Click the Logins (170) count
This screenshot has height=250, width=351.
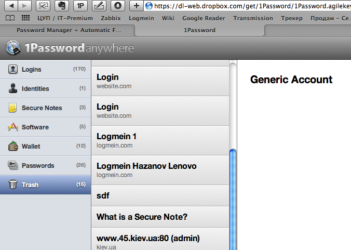click(79, 69)
